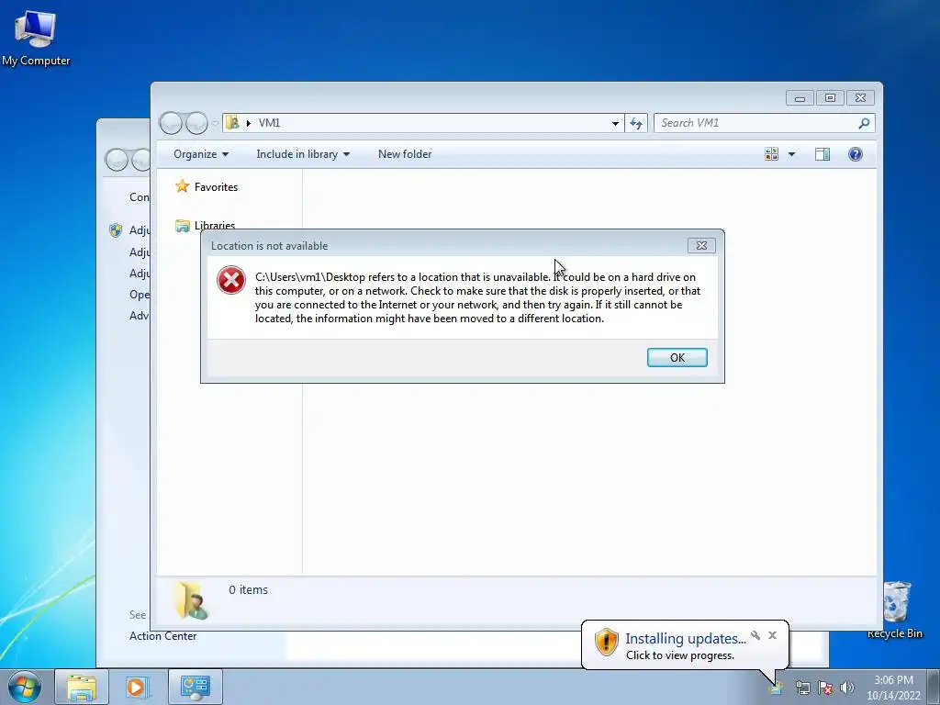Expand the view options dropdown arrow
This screenshot has height=705, width=940.
tap(791, 154)
